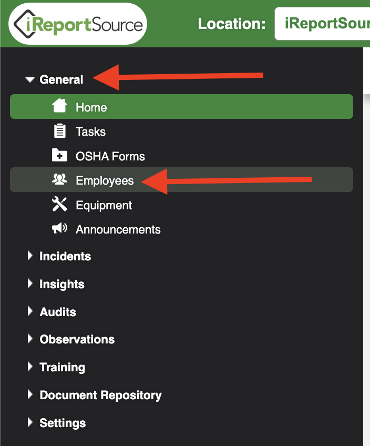Viewport: 370px width, 446px height.
Task: Click the Tasks clipboard icon
Action: pyautogui.click(x=60, y=131)
